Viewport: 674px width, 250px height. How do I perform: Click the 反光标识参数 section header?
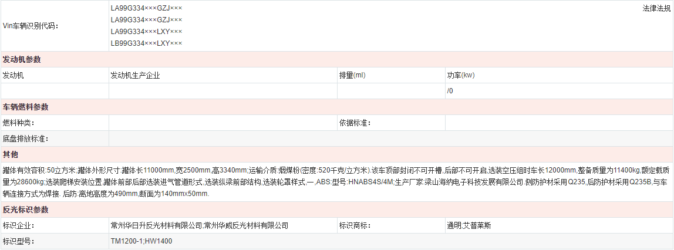25,210
